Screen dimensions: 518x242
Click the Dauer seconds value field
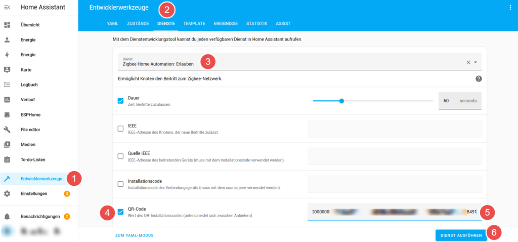tap(460, 101)
